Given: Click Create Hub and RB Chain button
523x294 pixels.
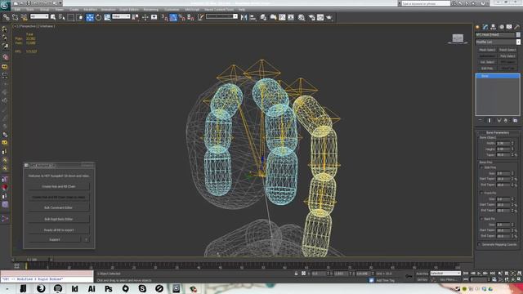Looking at the screenshot, I should coord(58,186).
